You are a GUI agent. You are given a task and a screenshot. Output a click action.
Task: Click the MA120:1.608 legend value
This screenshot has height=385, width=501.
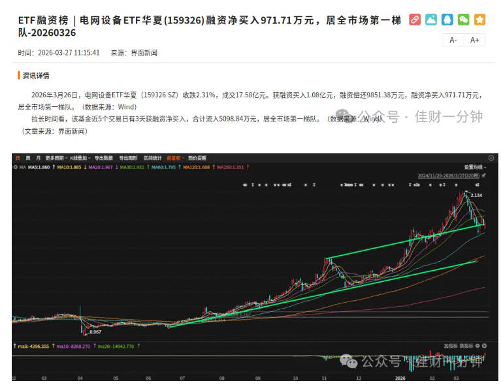(x=196, y=167)
